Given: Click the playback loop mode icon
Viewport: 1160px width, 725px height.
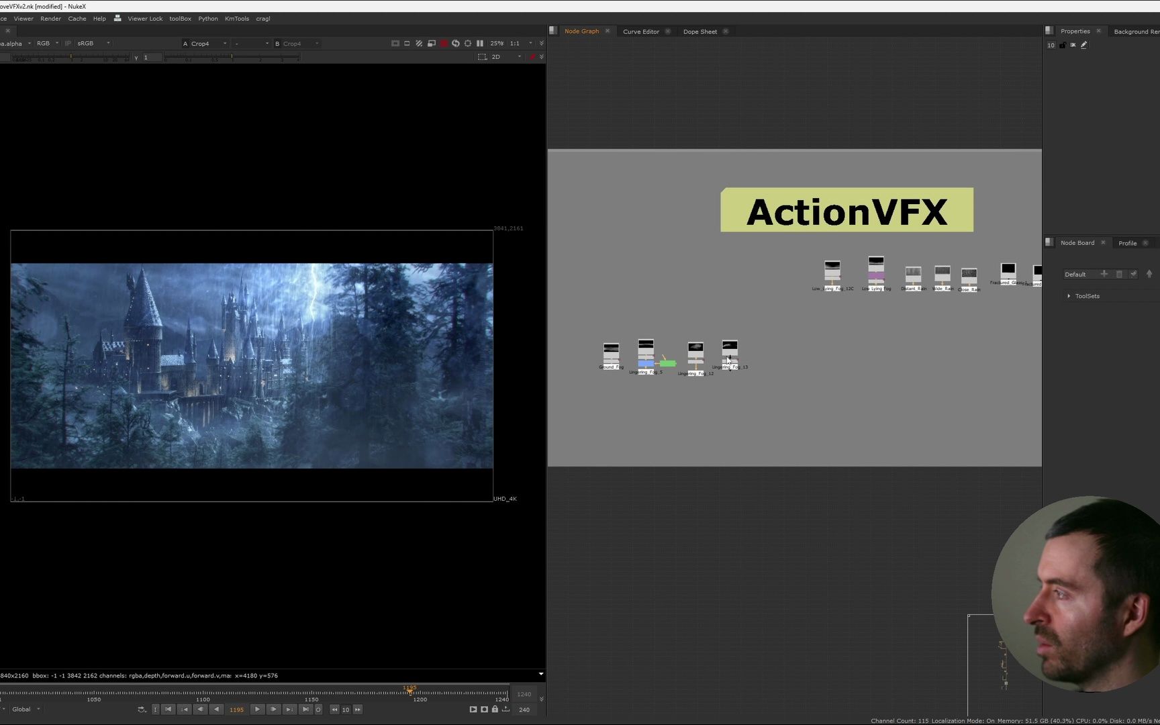Looking at the screenshot, I should [x=142, y=710].
